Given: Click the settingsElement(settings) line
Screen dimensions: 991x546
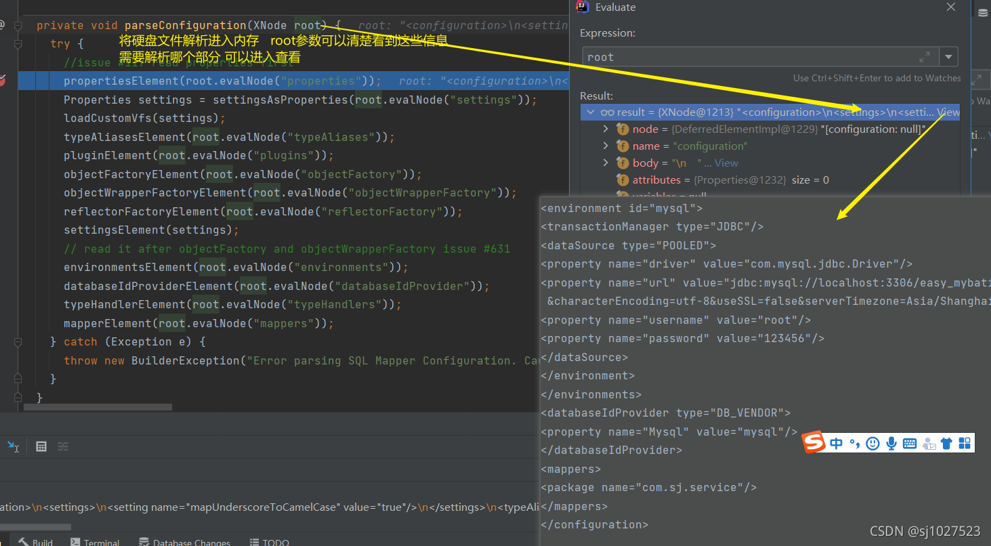Looking at the screenshot, I should click(x=152, y=230).
